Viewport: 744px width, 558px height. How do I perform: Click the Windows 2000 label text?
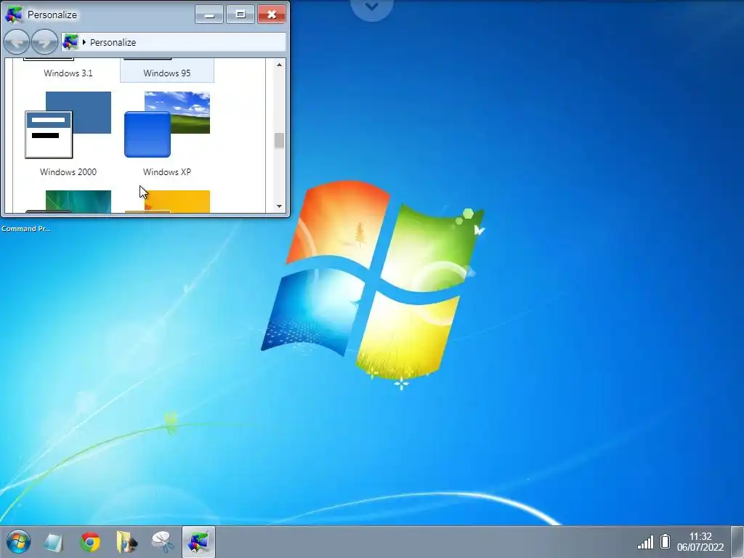coord(68,171)
